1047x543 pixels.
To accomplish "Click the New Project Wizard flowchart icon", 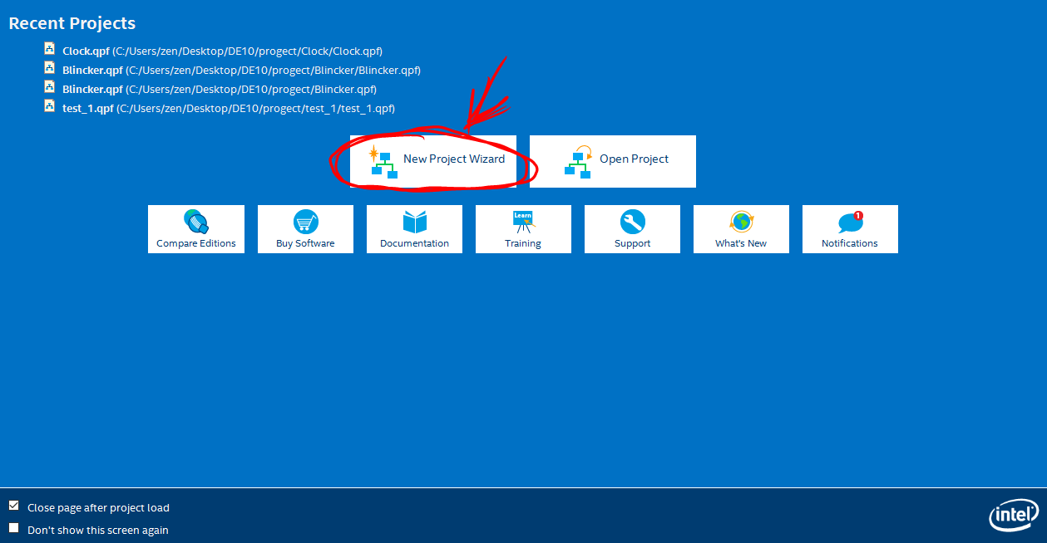I will [383, 162].
